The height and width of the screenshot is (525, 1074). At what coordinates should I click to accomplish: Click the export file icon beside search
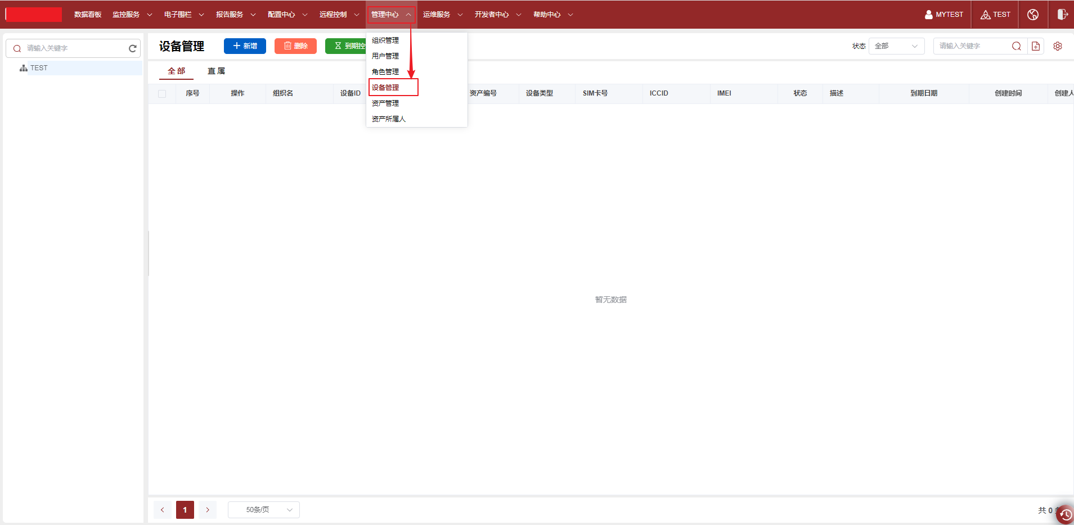pos(1036,46)
